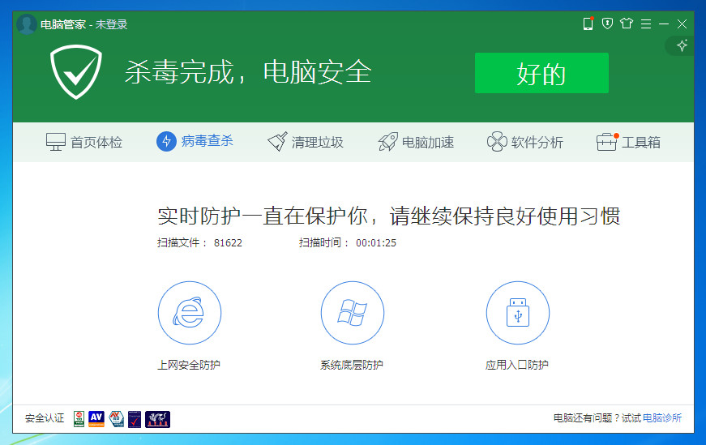Go to the 电脑加速 tab

pyautogui.click(x=416, y=142)
